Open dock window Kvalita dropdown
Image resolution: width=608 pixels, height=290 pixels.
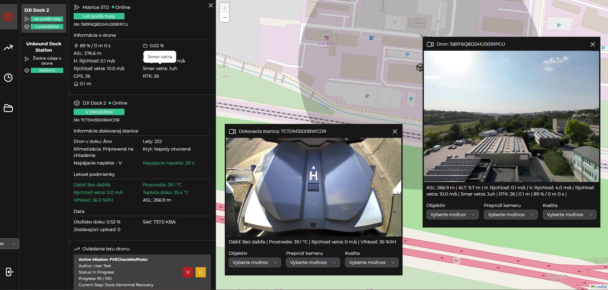372,262
